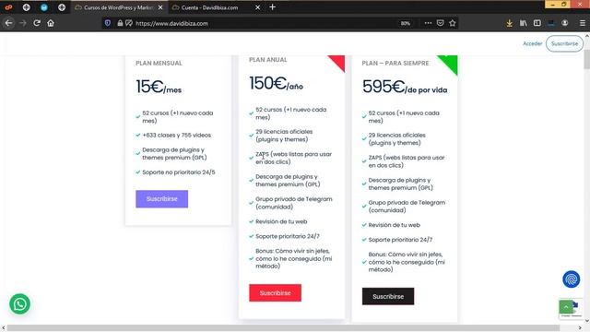Click the horizontal scrollbar at bottom

pyautogui.click(x=283, y=328)
